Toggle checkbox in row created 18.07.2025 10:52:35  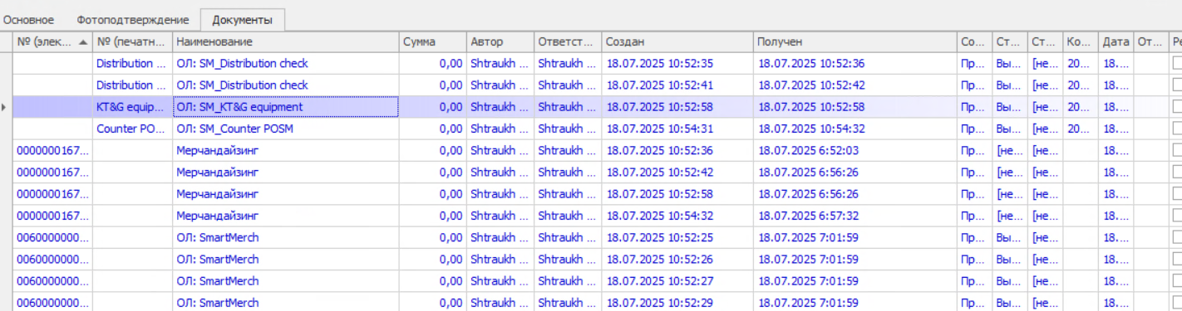1177,63
